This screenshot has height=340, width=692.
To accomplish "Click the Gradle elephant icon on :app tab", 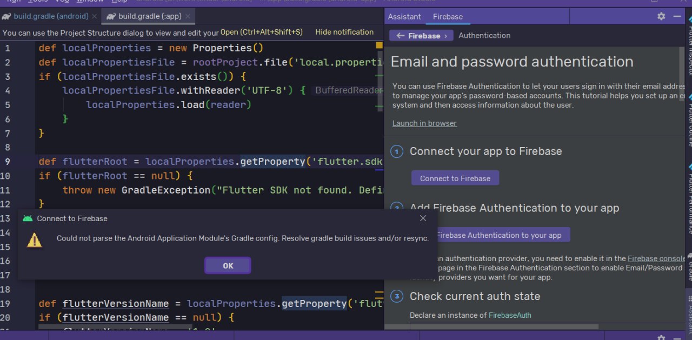I will [112, 16].
